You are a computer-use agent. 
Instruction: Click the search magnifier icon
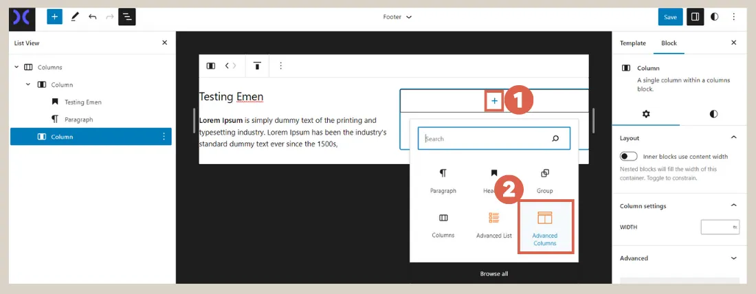tap(555, 139)
